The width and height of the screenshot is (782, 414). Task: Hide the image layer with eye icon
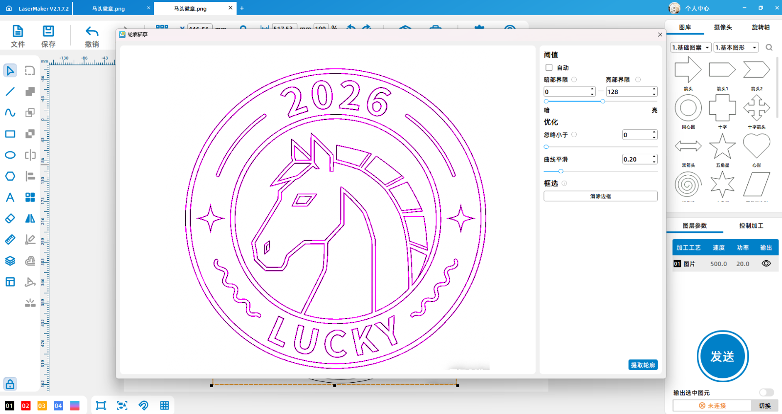(766, 264)
